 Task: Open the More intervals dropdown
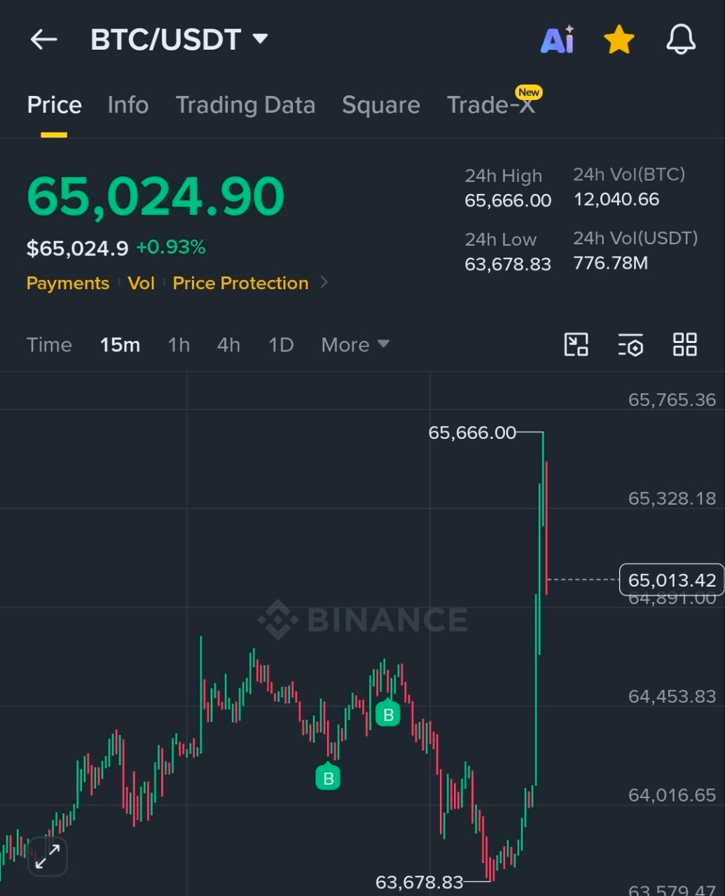pos(355,345)
